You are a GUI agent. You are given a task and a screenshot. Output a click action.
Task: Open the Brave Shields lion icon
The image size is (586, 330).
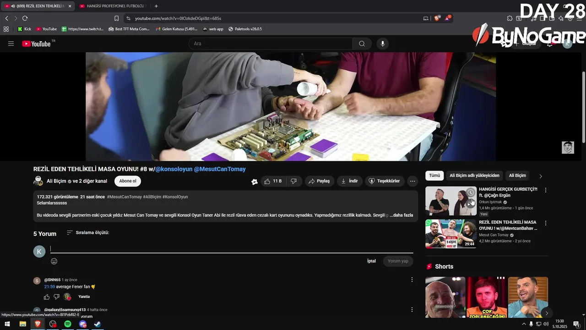click(437, 18)
